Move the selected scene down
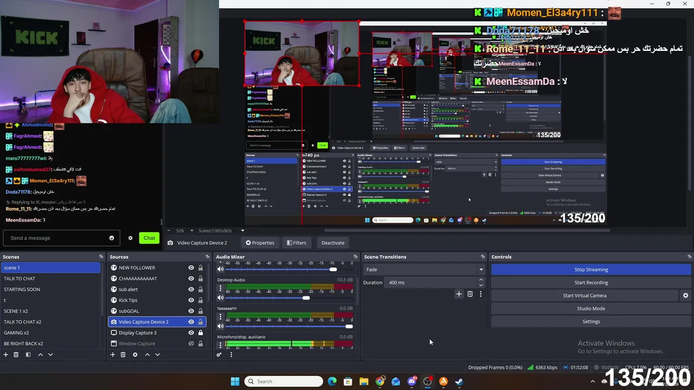This screenshot has height=390, width=694. tap(50, 355)
